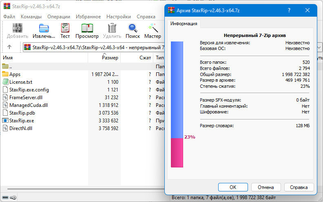
Task: Go up one level with arrow icon
Action: (9, 47)
